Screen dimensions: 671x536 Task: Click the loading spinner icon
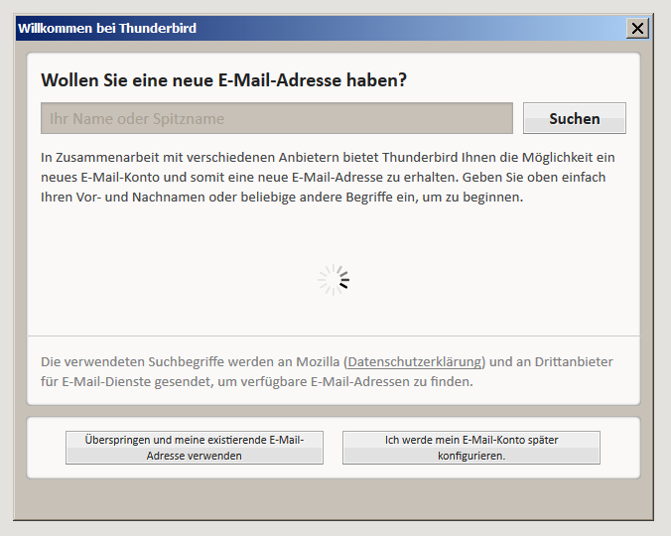[x=334, y=280]
